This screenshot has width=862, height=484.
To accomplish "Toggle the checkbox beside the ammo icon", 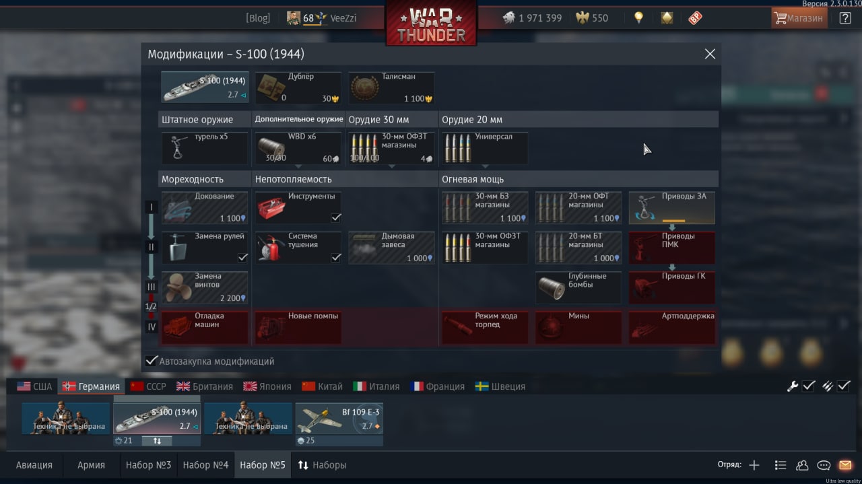I will point(844,386).
